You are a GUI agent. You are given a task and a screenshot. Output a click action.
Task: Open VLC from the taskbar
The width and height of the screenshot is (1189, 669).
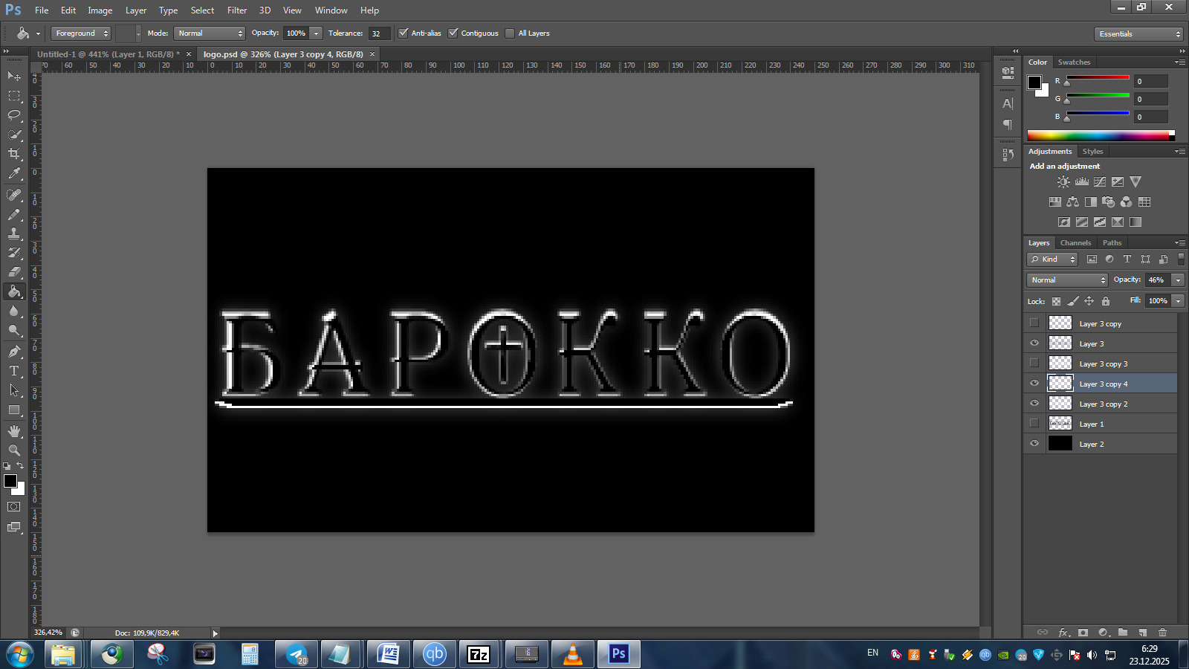pos(572,654)
